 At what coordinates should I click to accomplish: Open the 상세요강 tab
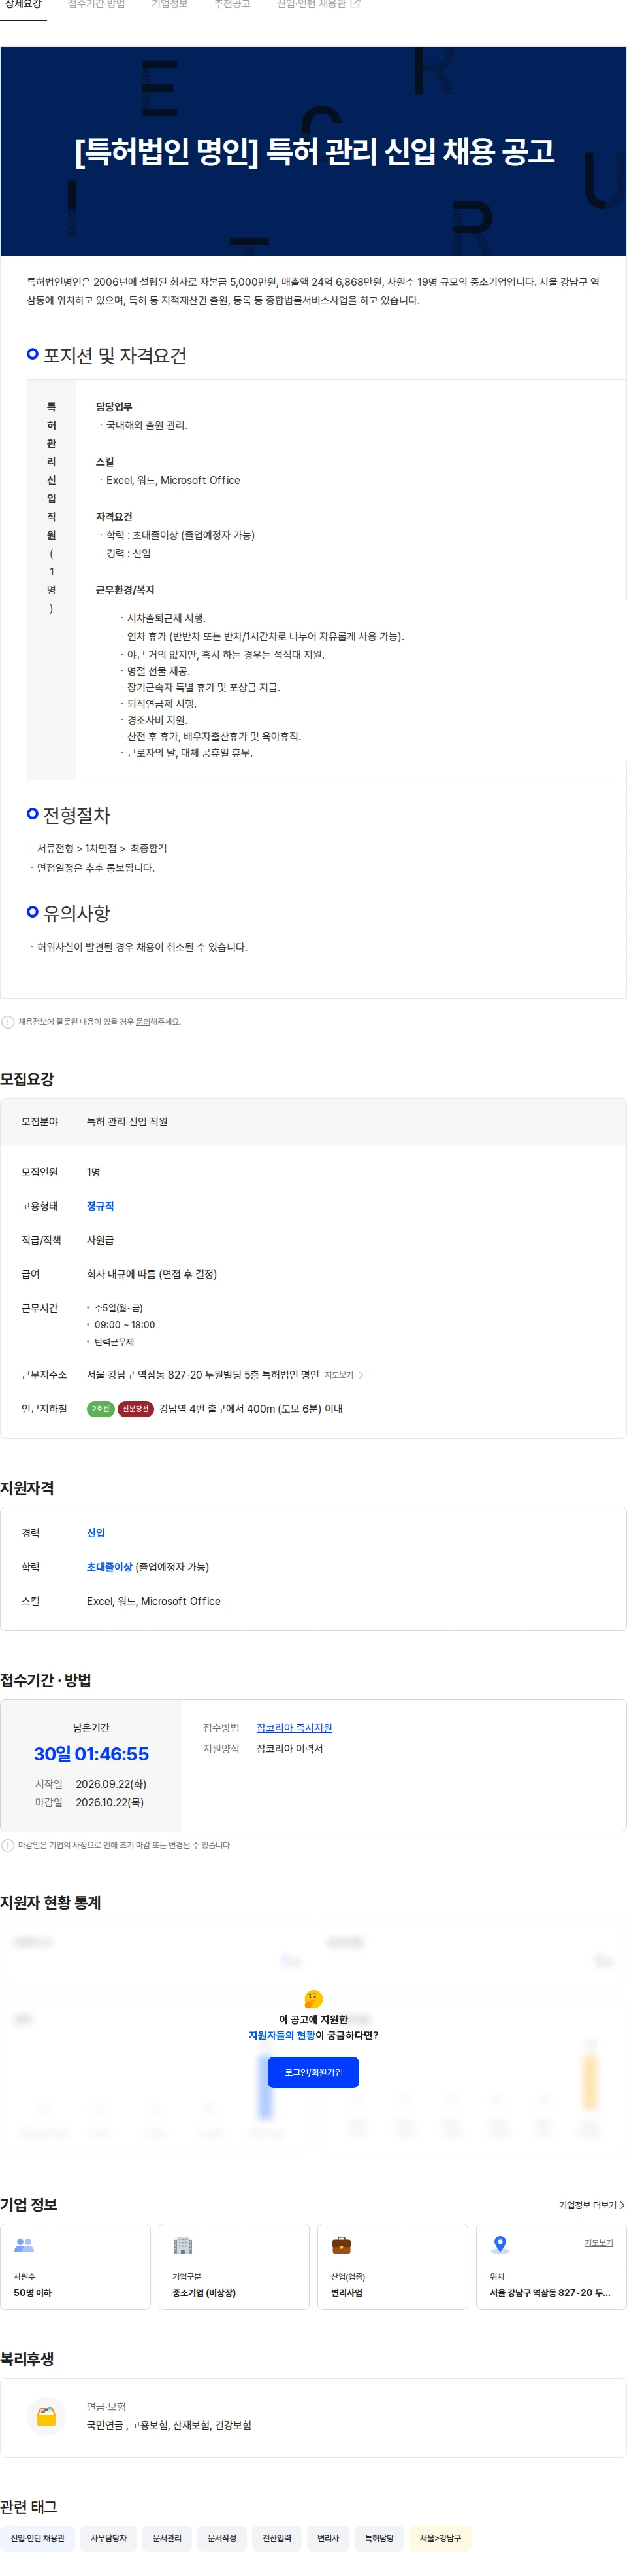tap(23, 5)
